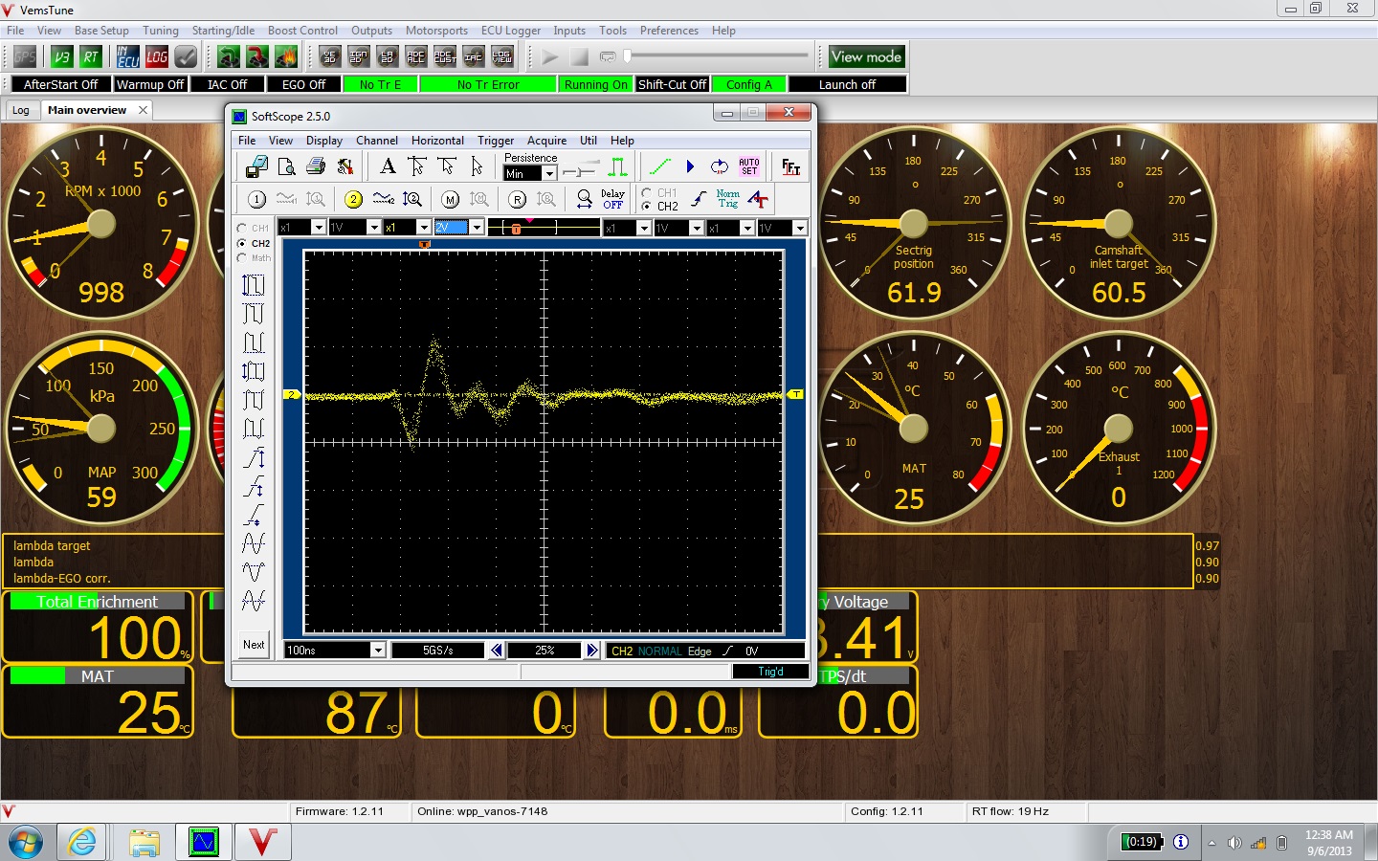Click the bottom sine-wave measurement icon in sidebar
This screenshot has width=1378, height=861.
[254, 601]
